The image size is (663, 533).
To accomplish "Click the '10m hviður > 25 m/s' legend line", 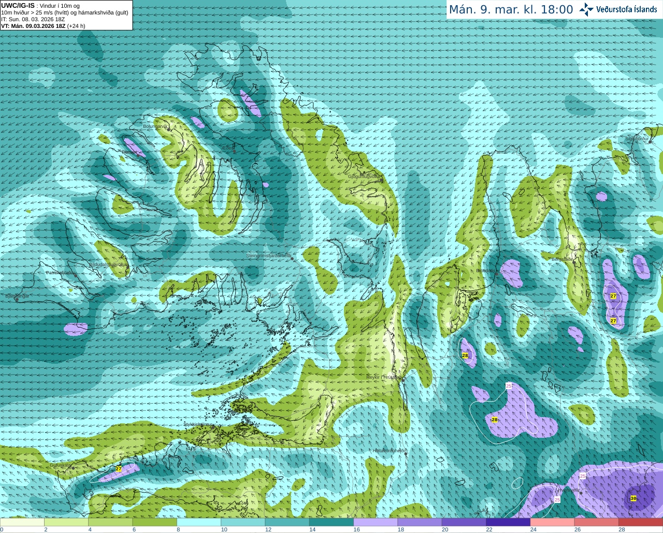I will pyautogui.click(x=65, y=12).
